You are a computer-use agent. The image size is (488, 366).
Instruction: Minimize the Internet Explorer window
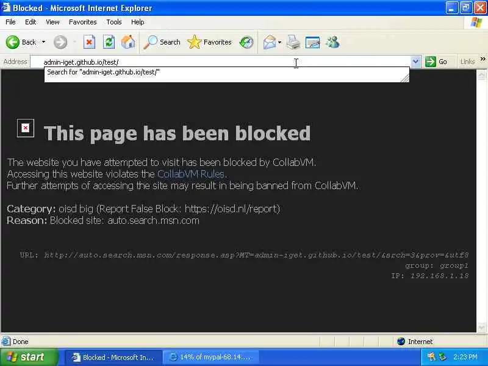click(x=451, y=7)
